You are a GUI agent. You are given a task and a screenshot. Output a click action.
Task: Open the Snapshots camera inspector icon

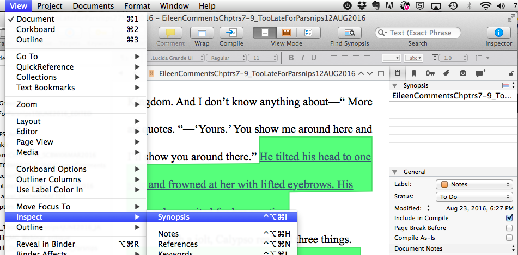(463, 73)
